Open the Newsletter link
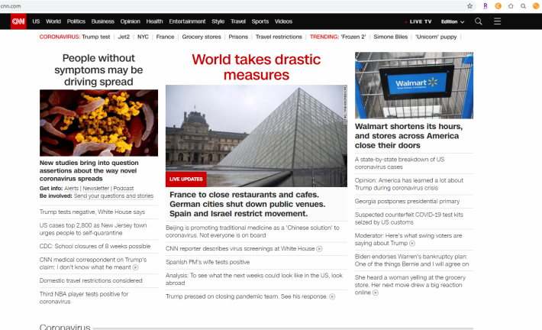This screenshot has width=542, height=330. click(x=95, y=188)
